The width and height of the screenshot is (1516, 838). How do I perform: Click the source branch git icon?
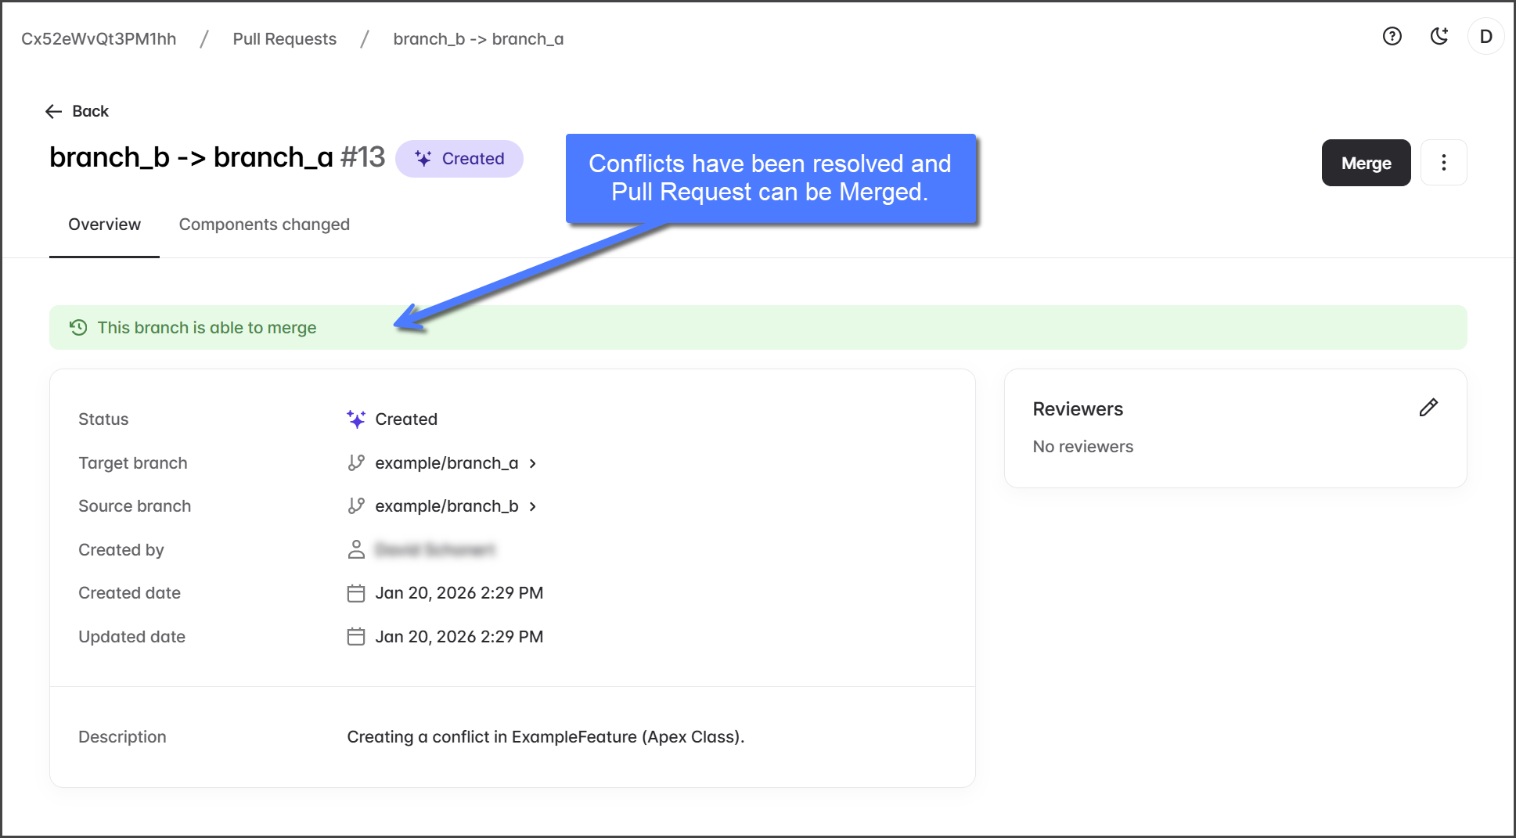click(356, 506)
